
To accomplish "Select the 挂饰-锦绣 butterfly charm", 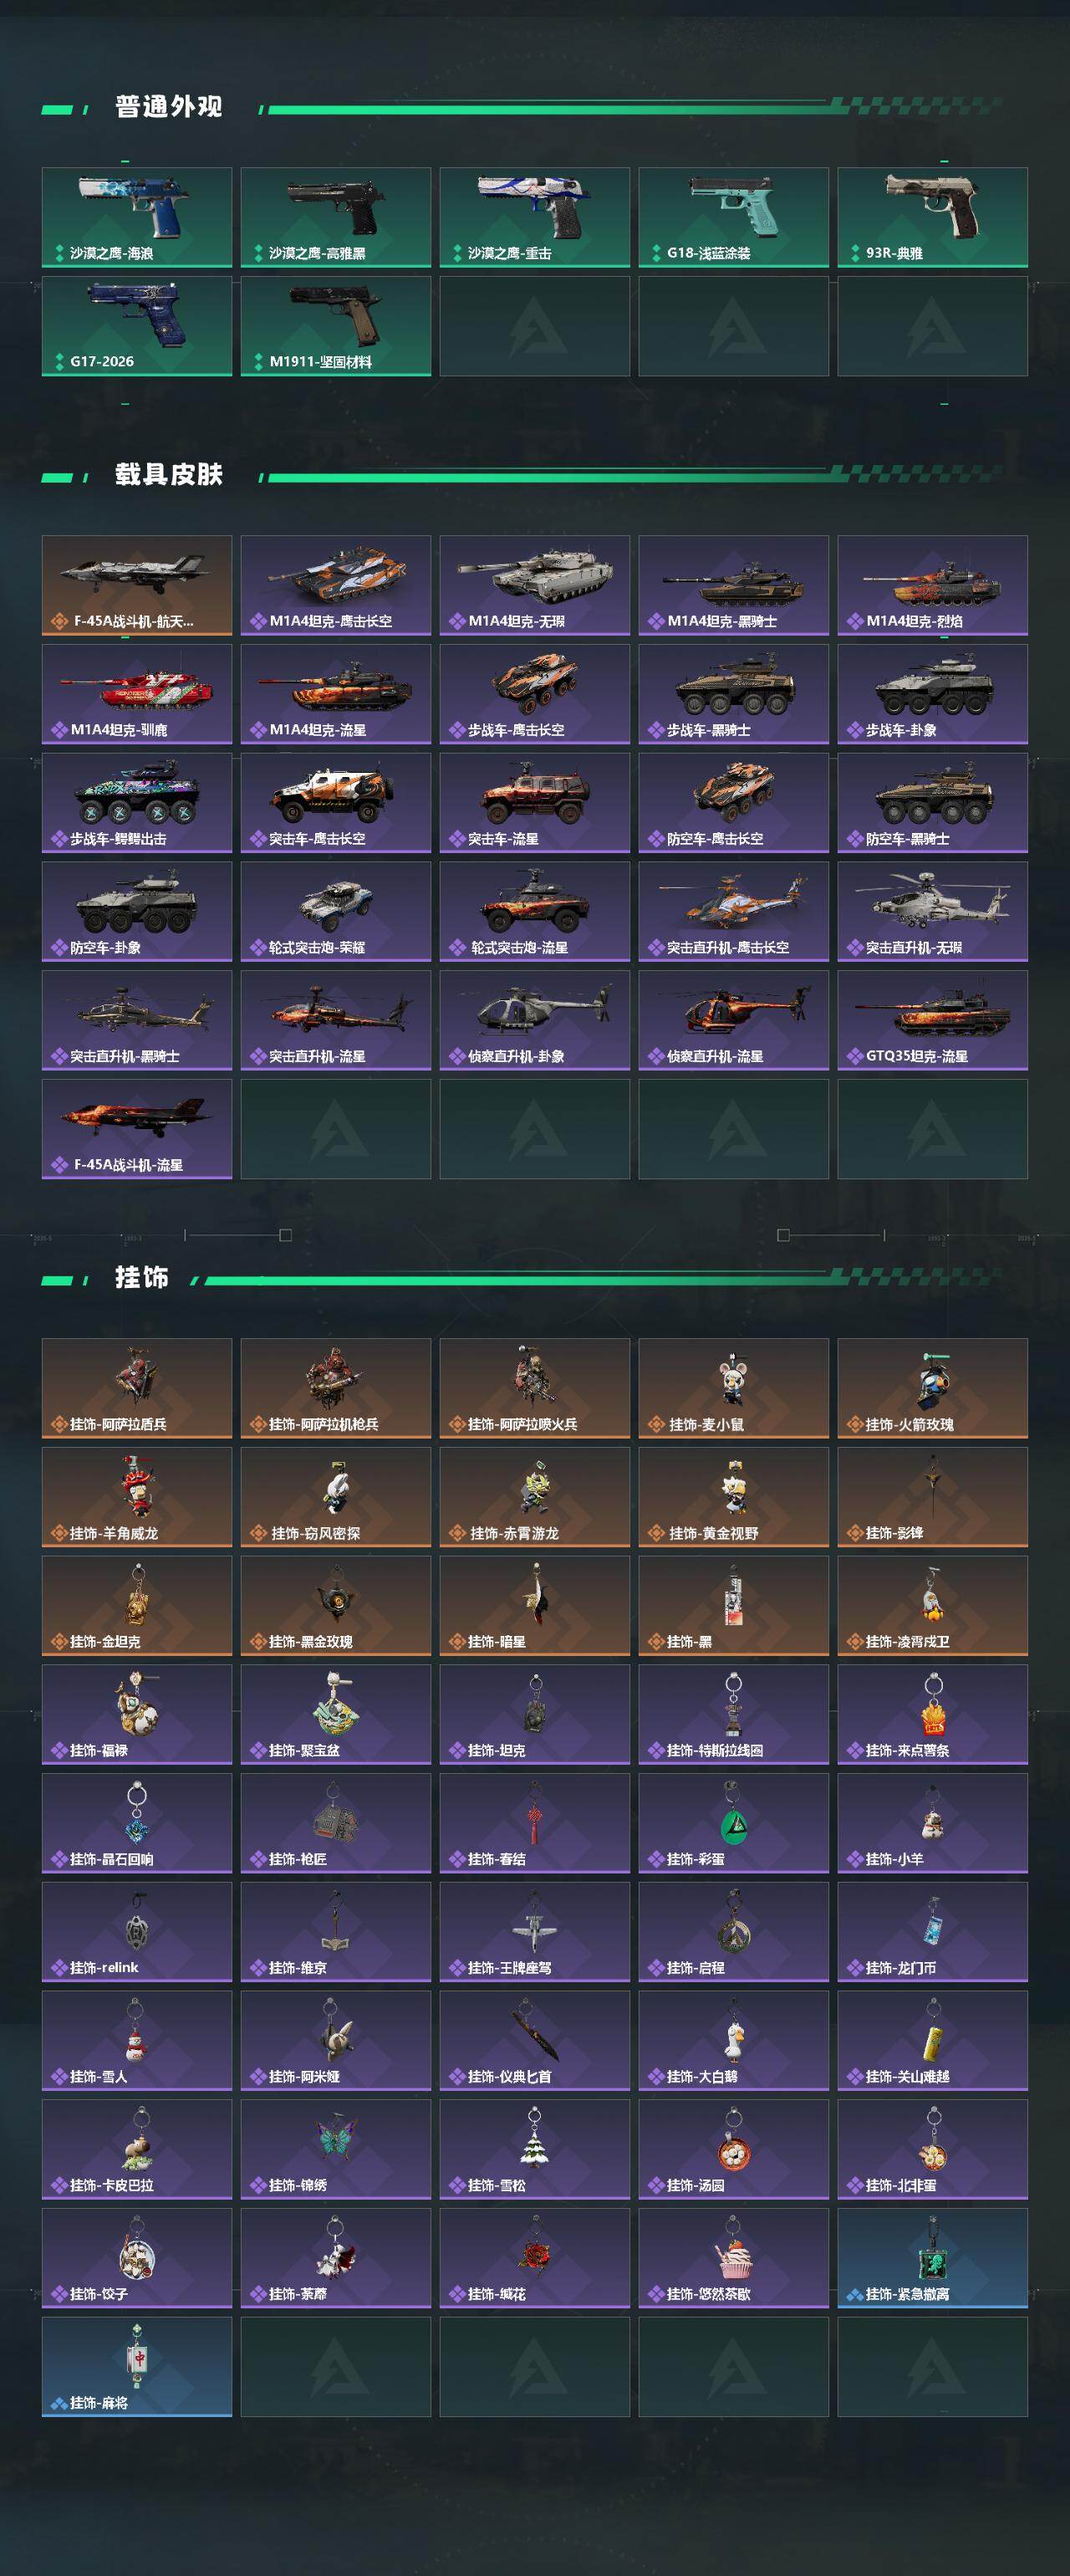I will coord(336,2149).
